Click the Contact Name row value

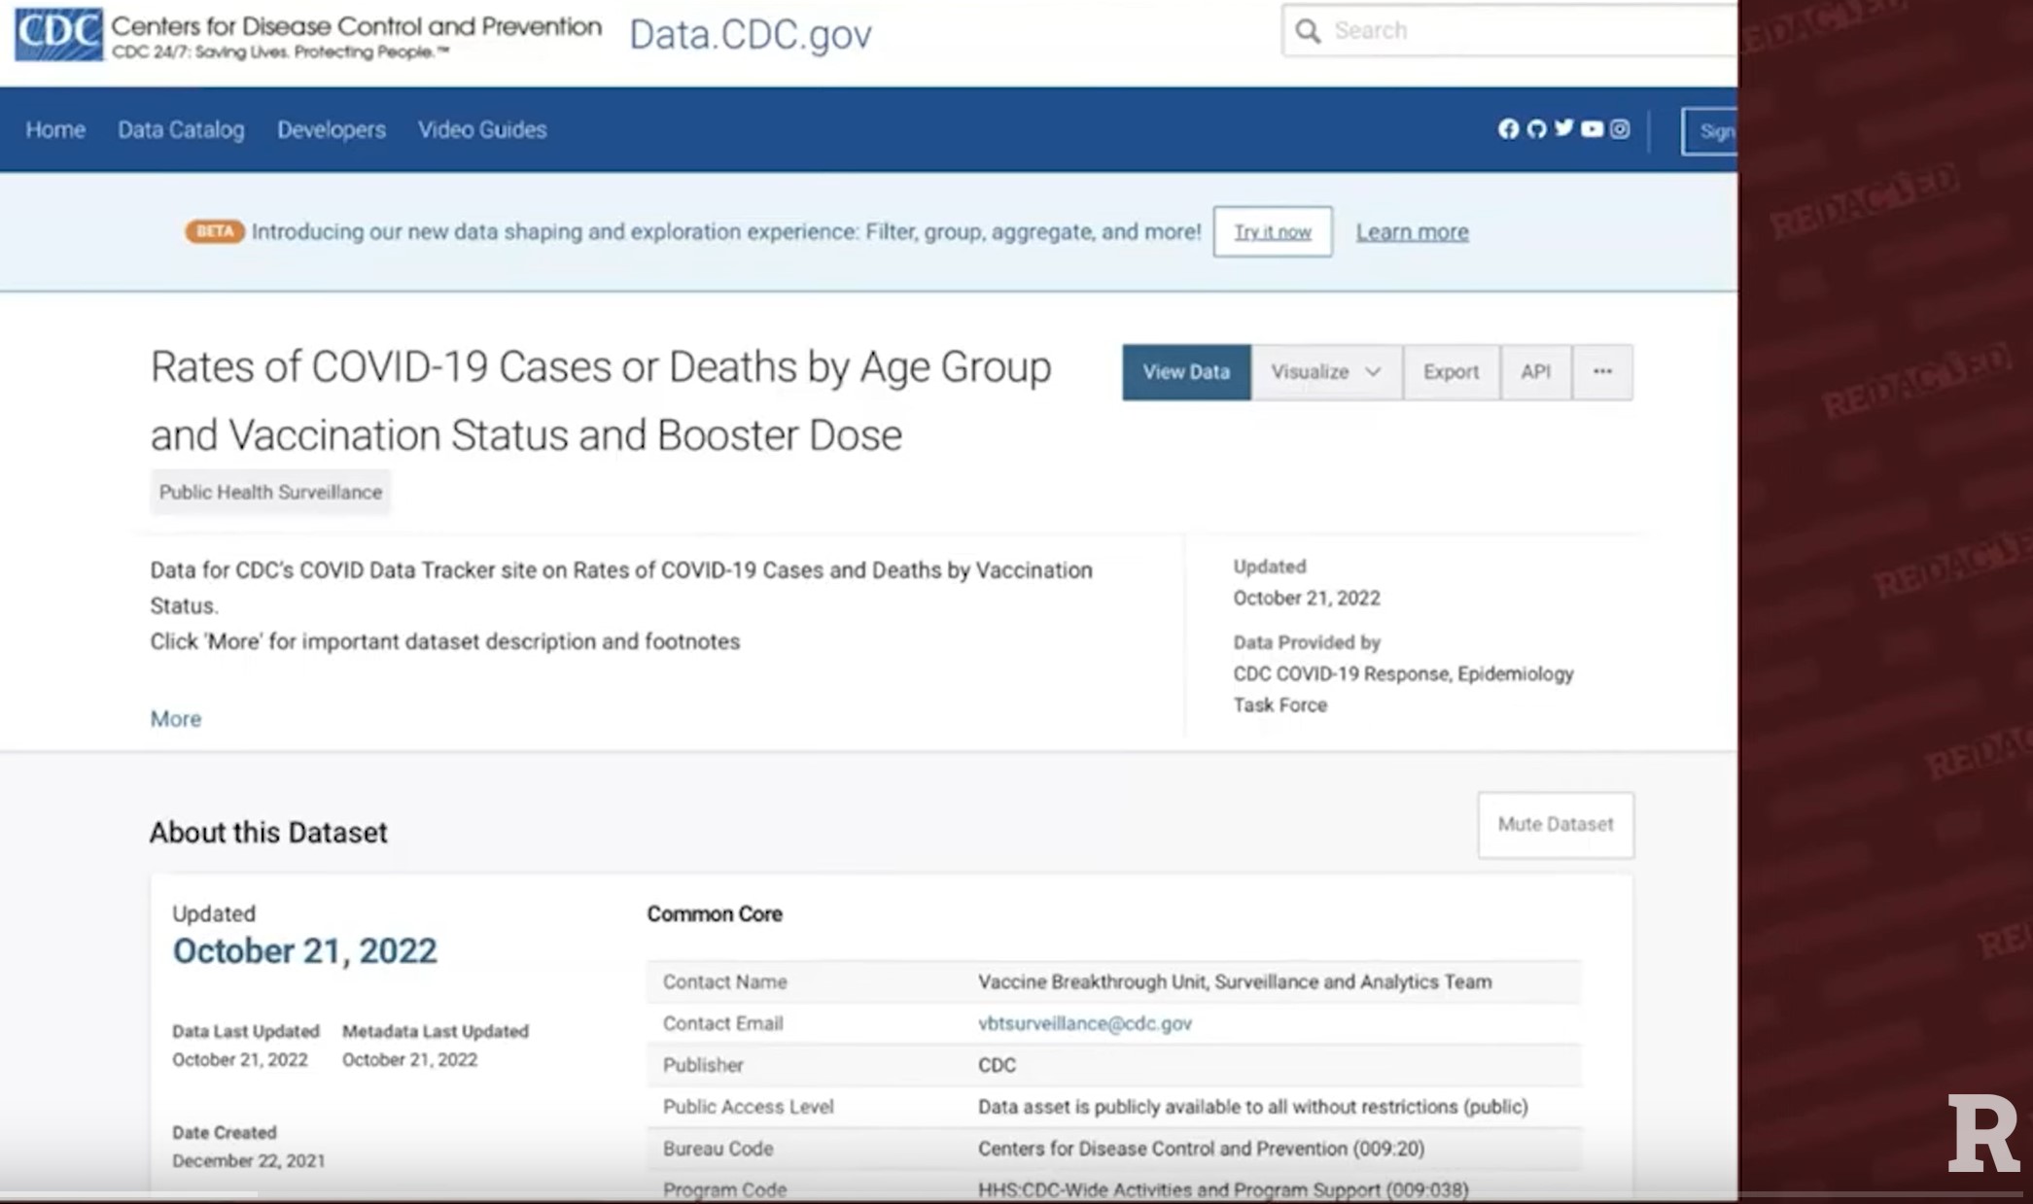[1235, 982]
